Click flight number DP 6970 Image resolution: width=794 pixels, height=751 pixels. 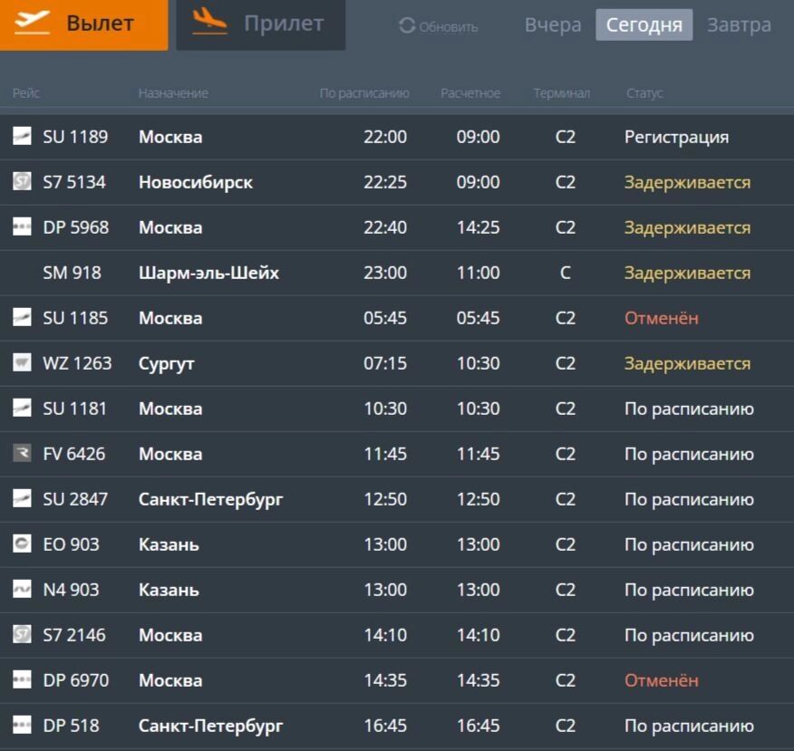[75, 680]
